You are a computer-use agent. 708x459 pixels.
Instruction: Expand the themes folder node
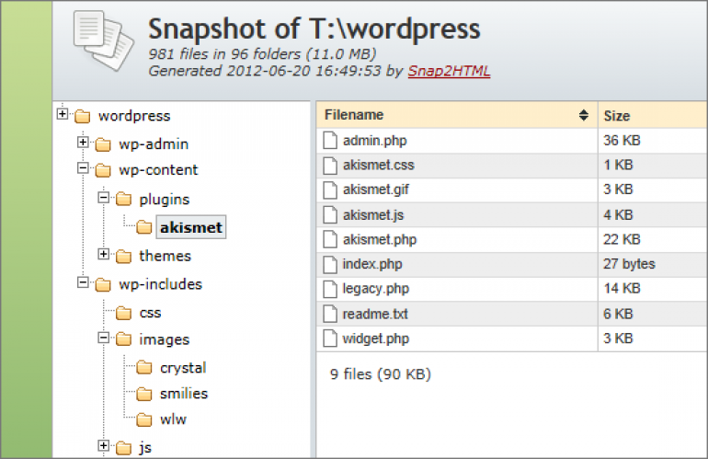pos(103,254)
